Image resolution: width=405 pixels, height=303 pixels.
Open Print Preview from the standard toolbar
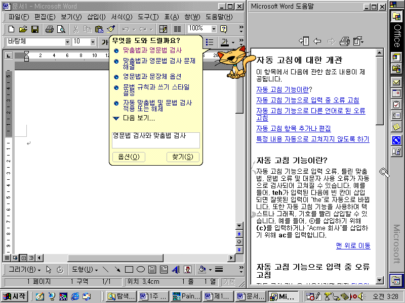[x=61, y=29]
